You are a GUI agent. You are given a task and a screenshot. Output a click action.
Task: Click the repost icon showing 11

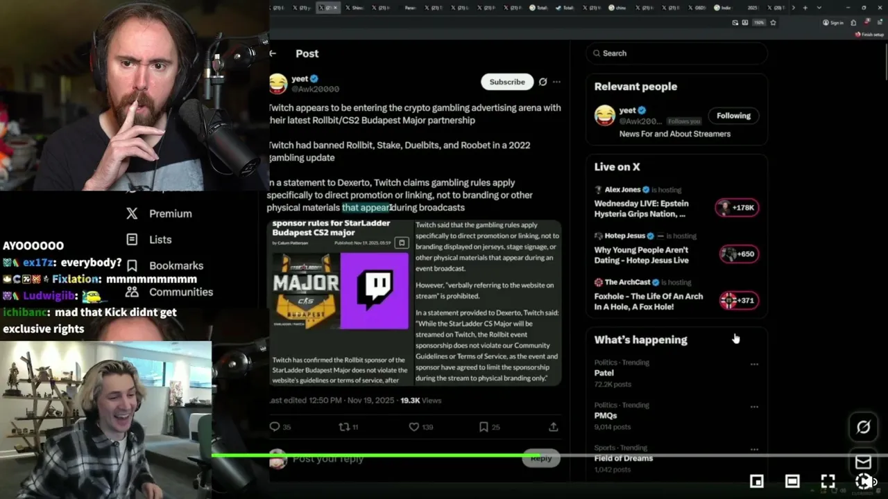point(344,427)
